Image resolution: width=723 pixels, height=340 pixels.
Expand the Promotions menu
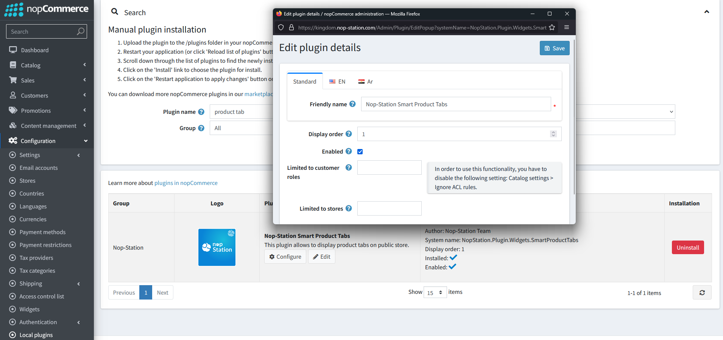(x=47, y=110)
